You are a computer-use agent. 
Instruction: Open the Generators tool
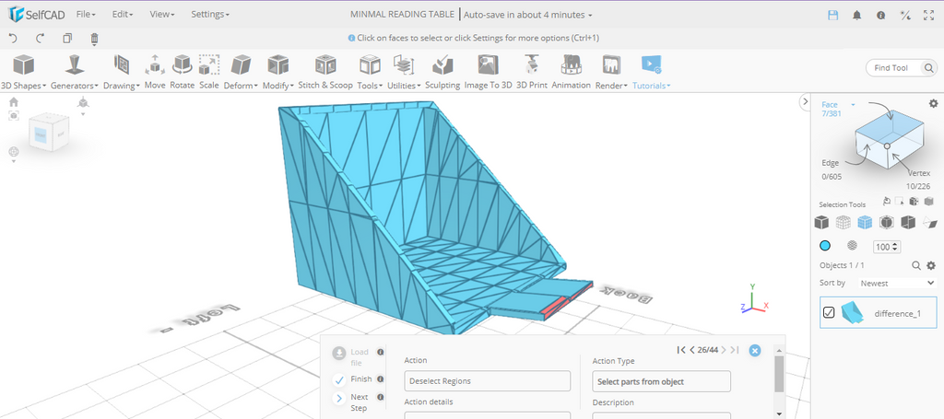pos(74,72)
